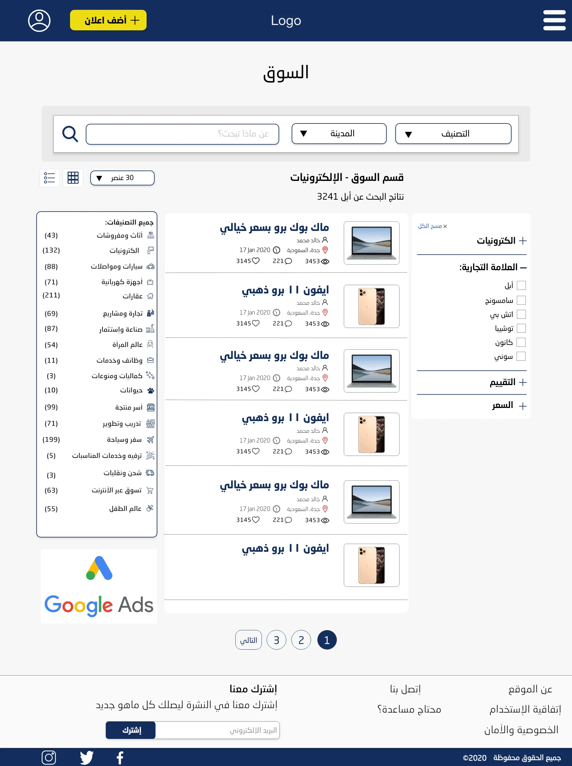The image size is (572, 766).
Task: Switch to list view icon
Action: point(49,178)
